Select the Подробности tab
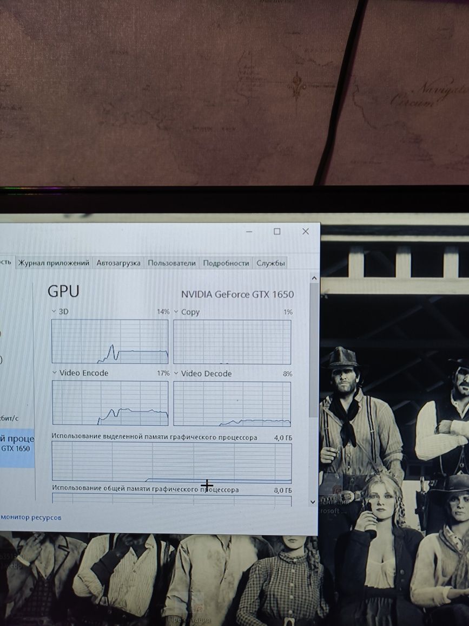This screenshot has width=469, height=626. pos(226,263)
